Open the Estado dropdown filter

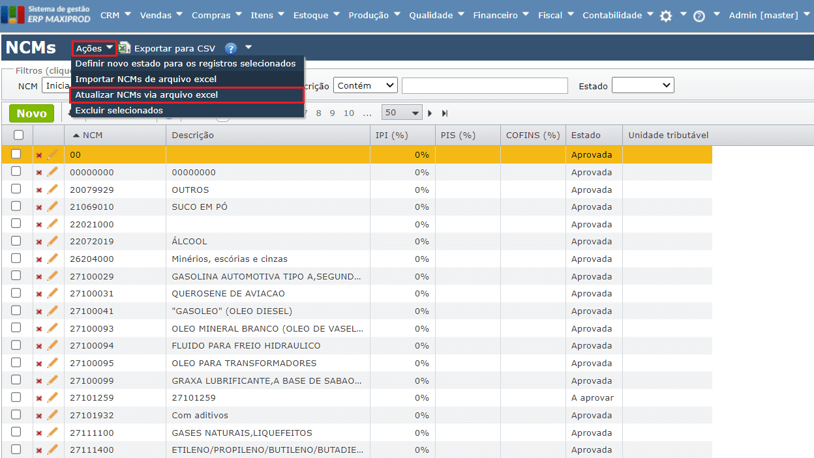643,85
